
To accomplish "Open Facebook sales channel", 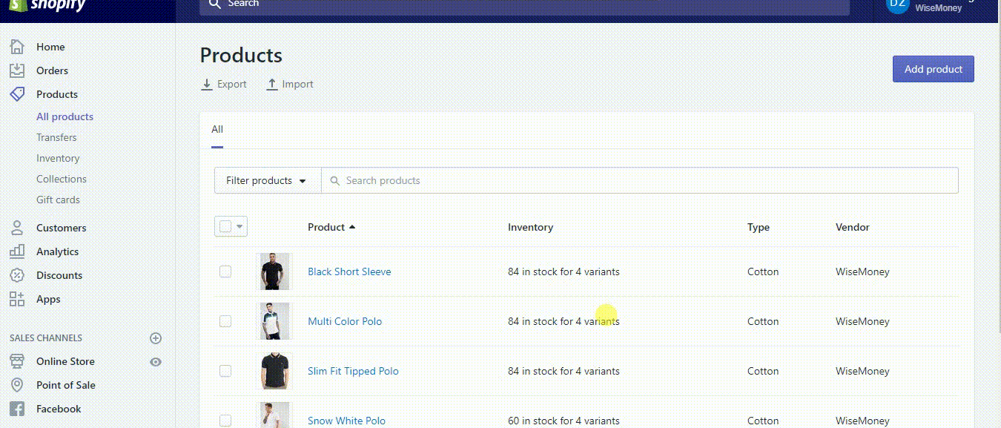I will point(59,409).
